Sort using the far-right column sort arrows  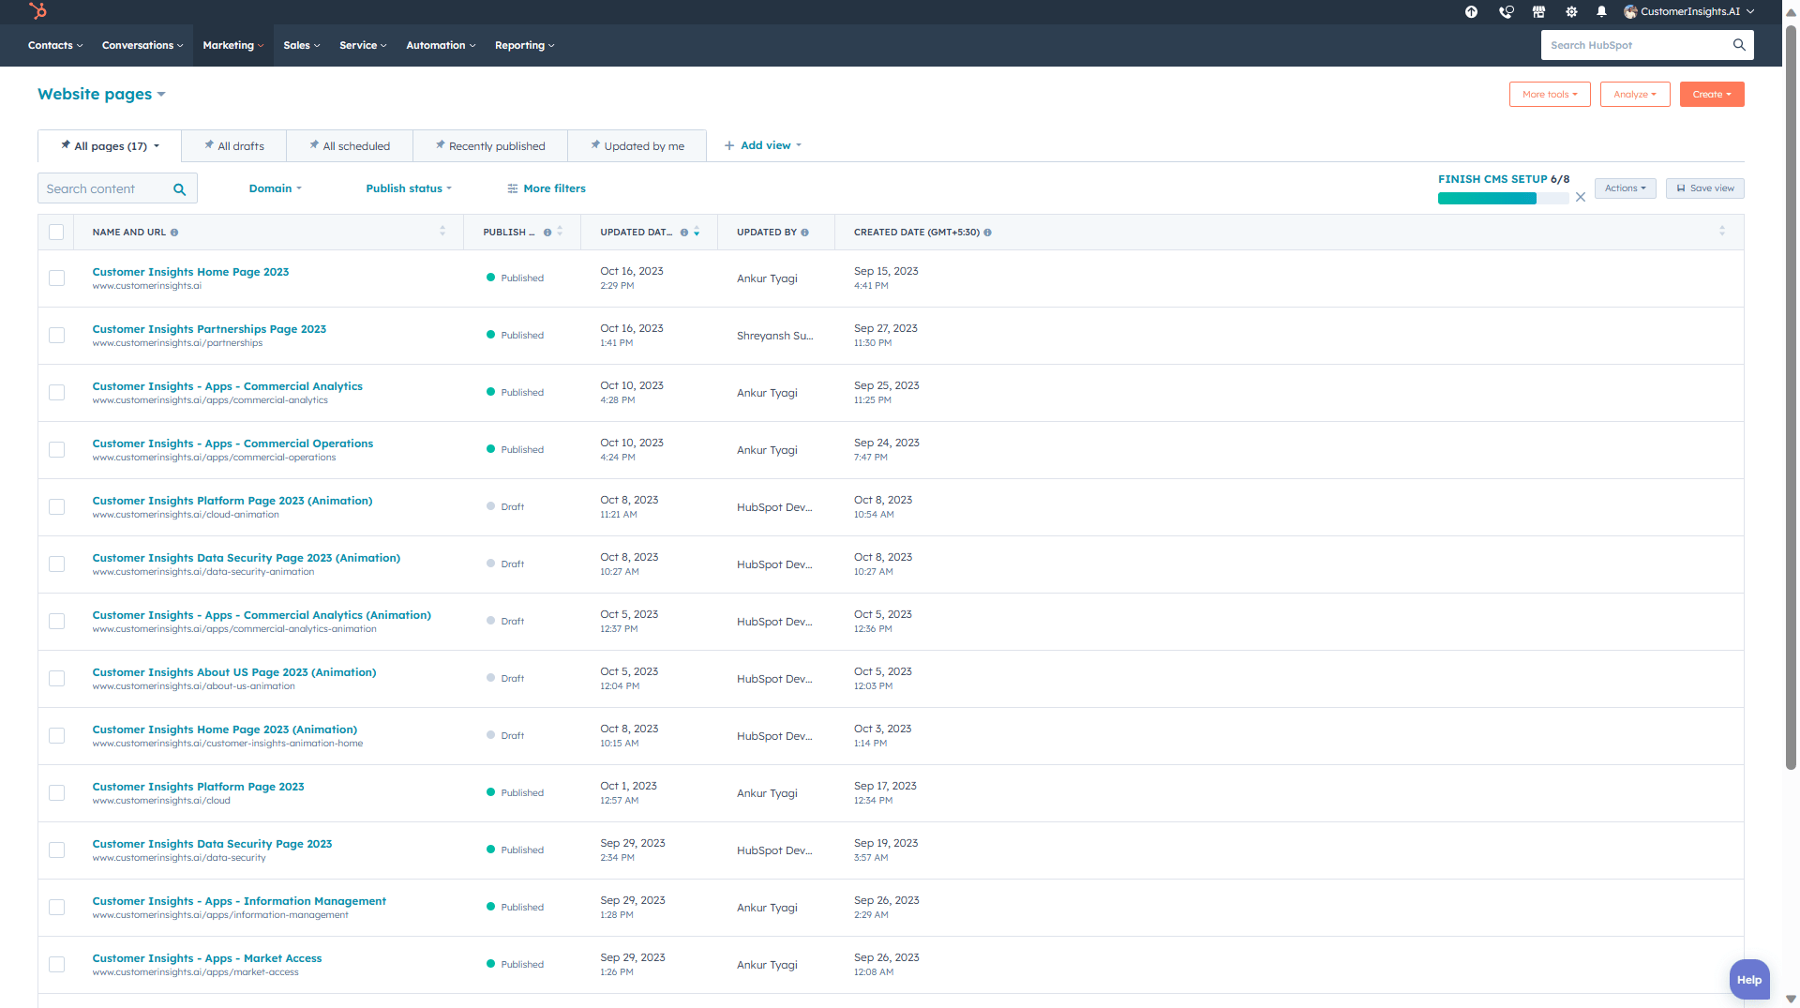[1722, 232]
